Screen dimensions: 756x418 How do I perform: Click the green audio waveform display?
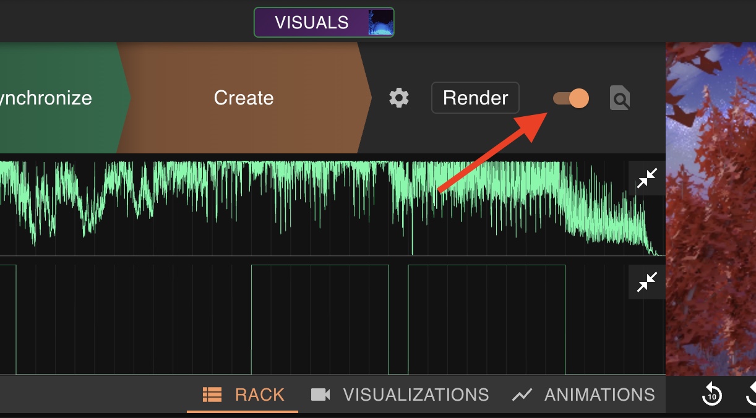332,208
